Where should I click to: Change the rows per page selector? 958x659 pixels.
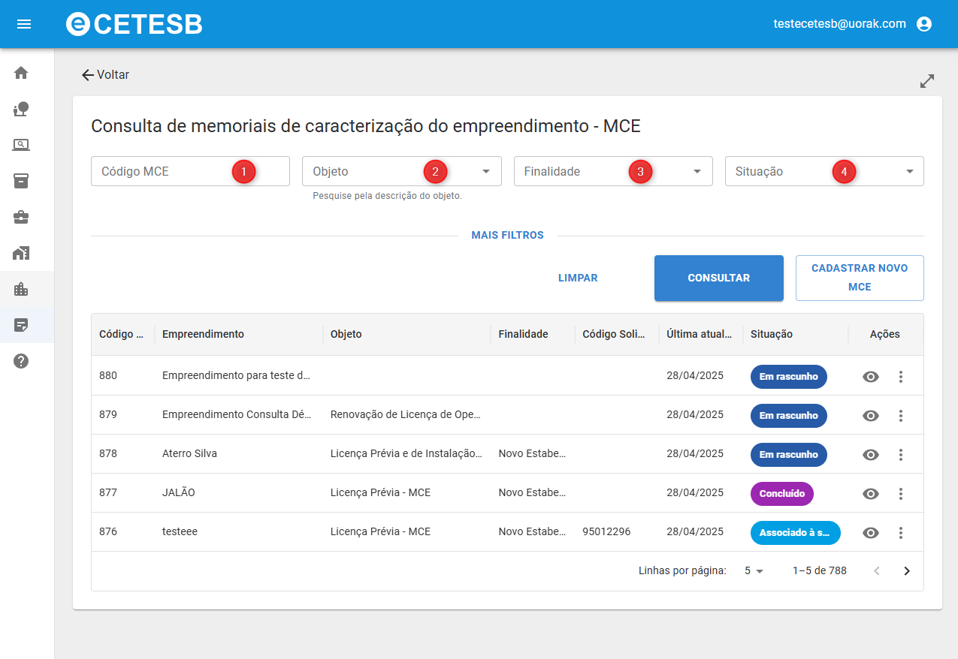[x=754, y=571]
